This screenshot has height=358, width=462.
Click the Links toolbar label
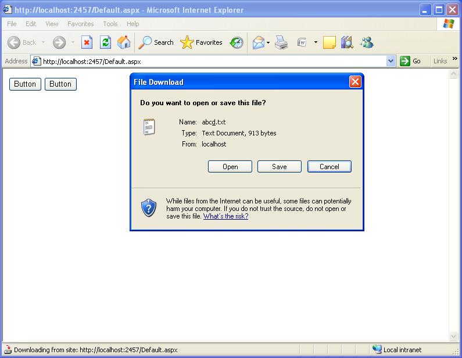(x=440, y=61)
